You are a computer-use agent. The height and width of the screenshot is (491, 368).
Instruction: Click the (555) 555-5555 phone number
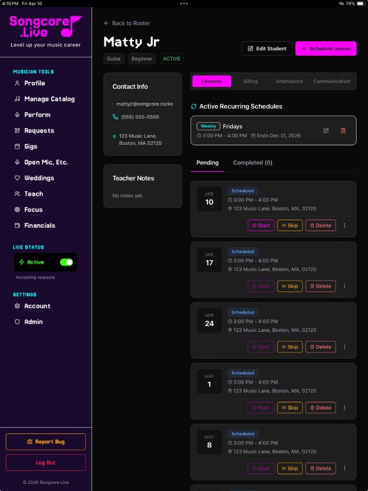140,117
